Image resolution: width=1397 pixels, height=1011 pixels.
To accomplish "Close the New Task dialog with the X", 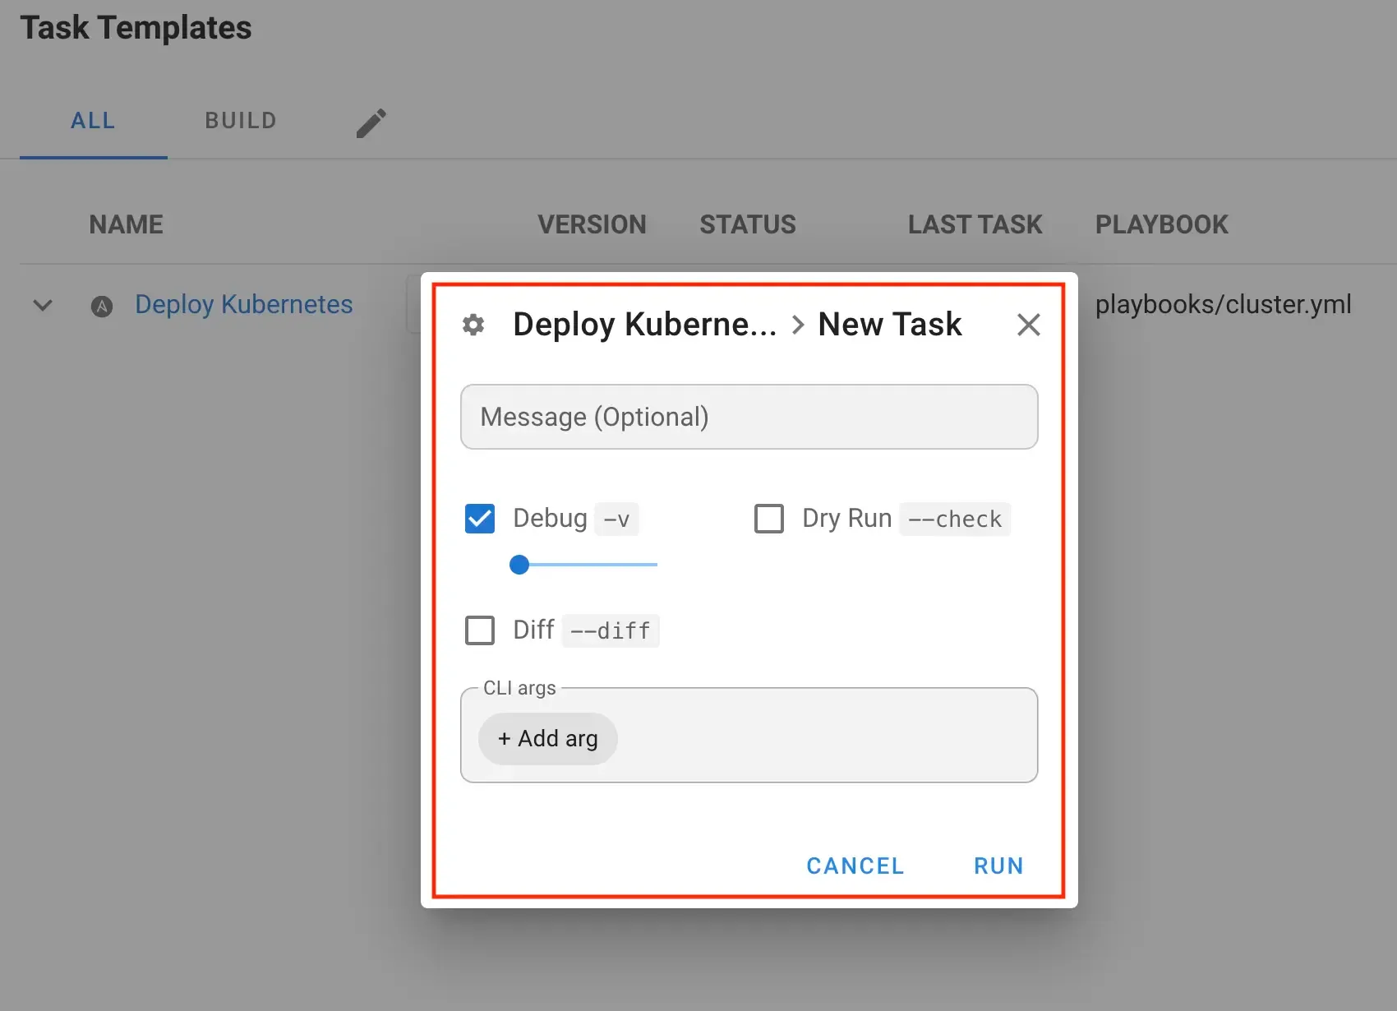I will click(1028, 324).
